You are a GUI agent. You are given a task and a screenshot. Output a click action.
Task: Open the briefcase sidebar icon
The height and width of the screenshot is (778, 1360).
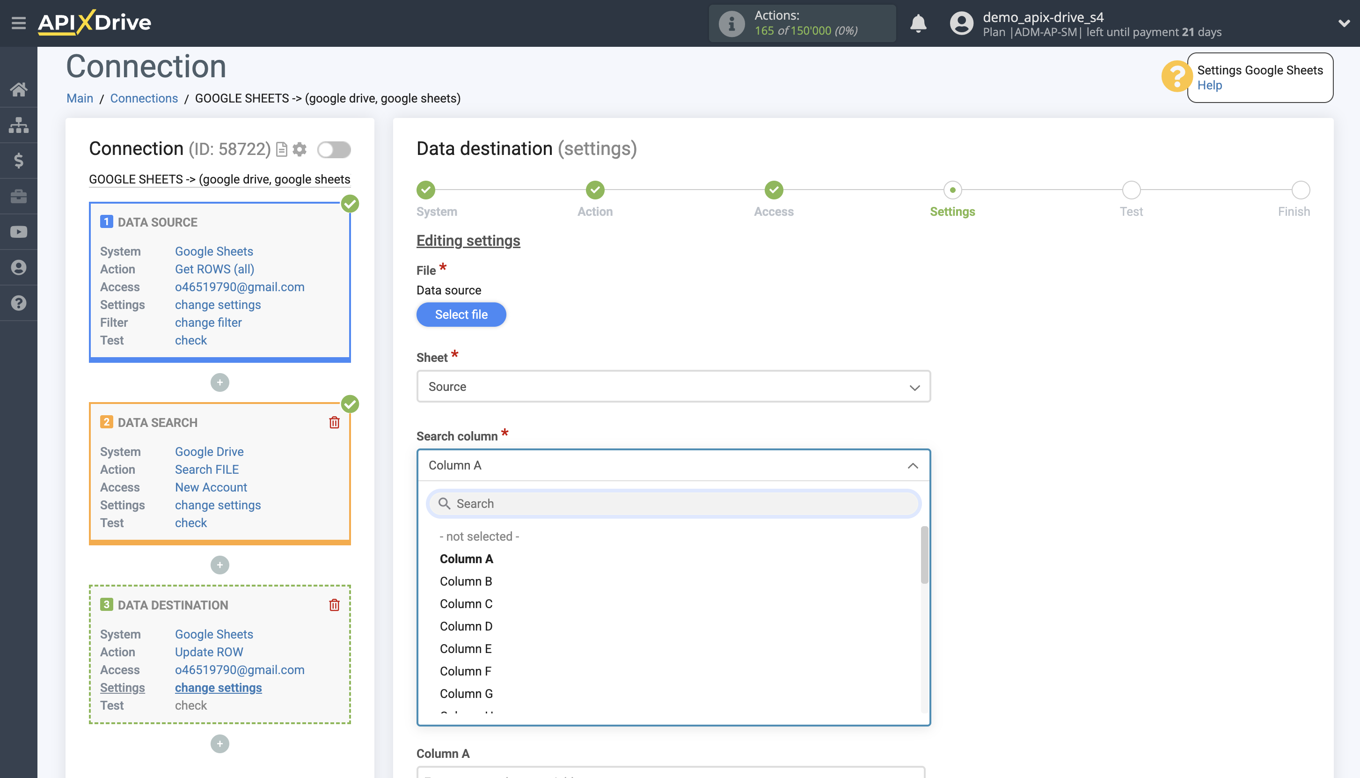coord(19,196)
